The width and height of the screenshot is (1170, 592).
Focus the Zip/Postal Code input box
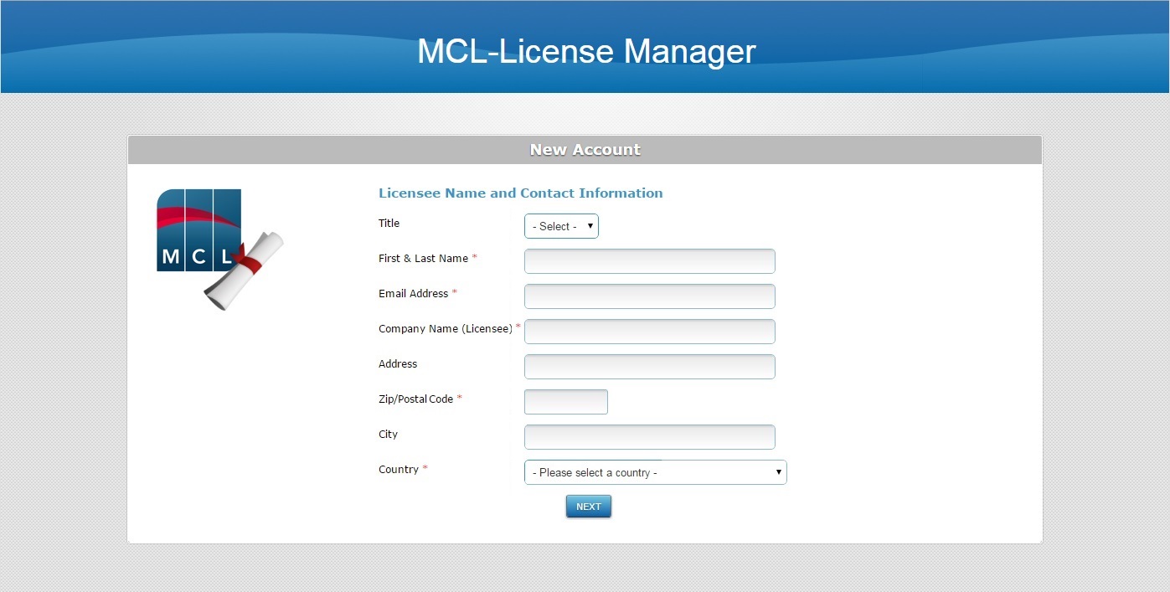[x=565, y=402]
